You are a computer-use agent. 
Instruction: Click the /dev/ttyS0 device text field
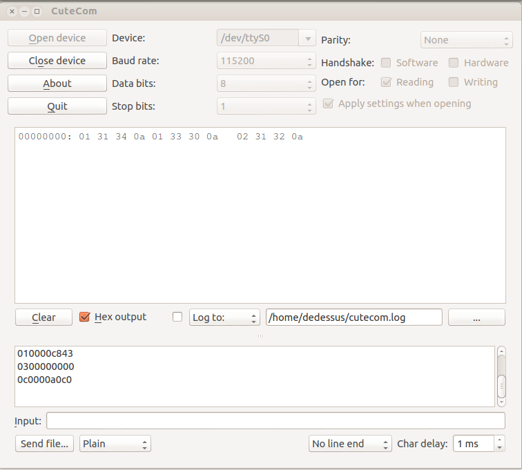pyautogui.click(x=258, y=38)
